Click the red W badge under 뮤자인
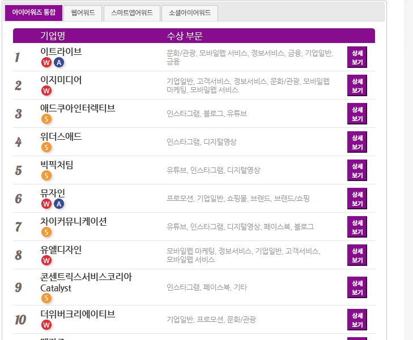This screenshot has width=413, height=340. [x=46, y=204]
